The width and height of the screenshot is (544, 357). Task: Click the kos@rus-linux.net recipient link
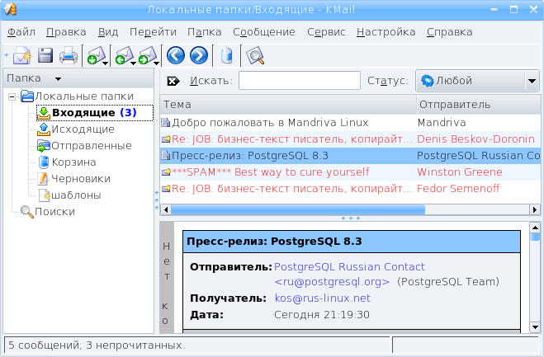click(x=323, y=298)
